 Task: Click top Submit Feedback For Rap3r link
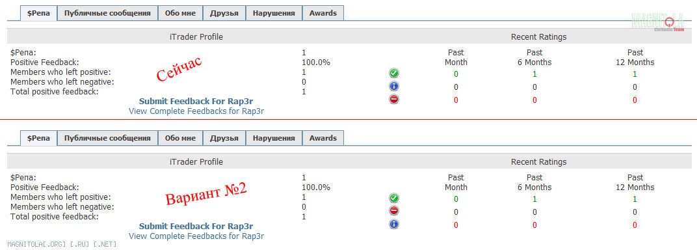(196, 102)
